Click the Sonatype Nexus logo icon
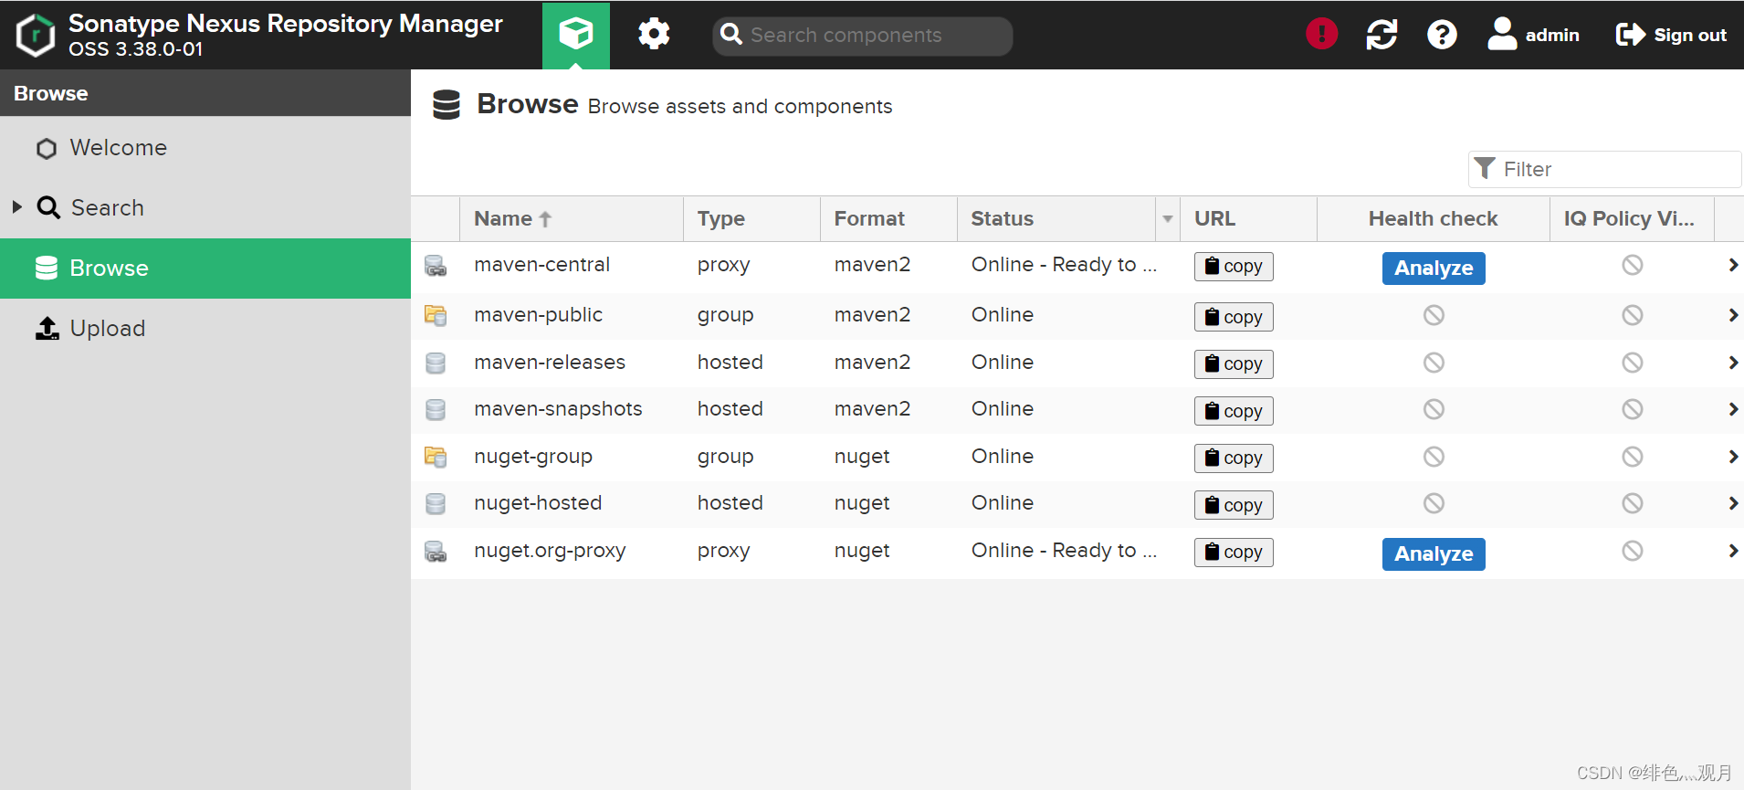Image resolution: width=1744 pixels, height=790 pixels. tap(36, 35)
